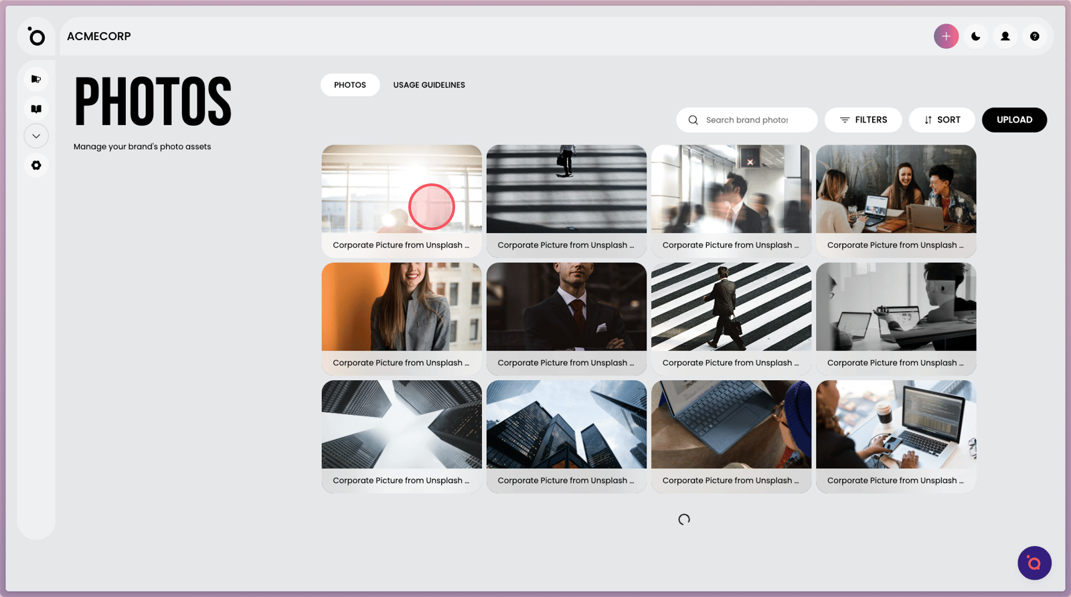The height and width of the screenshot is (597, 1071).
Task: Open the Filters dropdown
Action: pos(863,120)
